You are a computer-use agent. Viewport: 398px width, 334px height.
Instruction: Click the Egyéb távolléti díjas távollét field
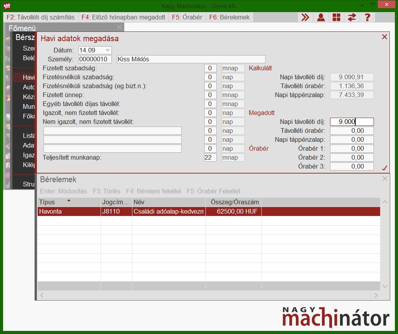click(x=210, y=104)
